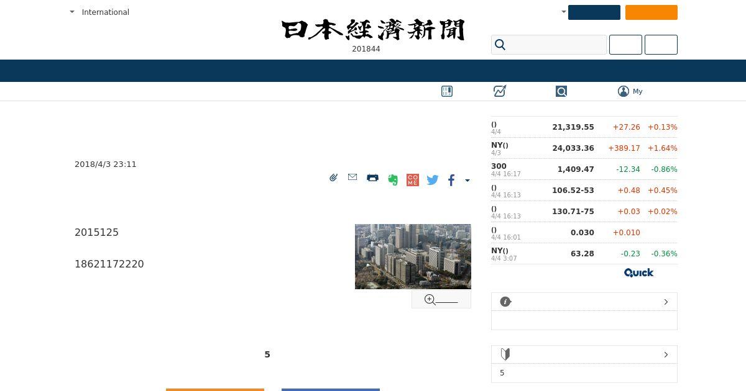This screenshot has height=391, width=746.
Task: Click the 1,409.47 index row value
Action: pos(576,169)
